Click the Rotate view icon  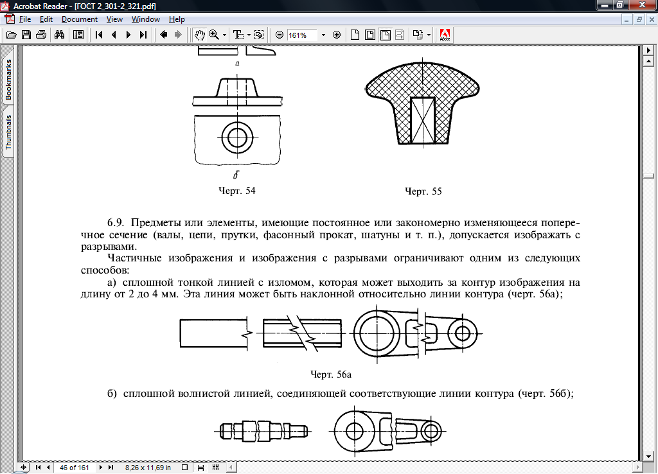click(418, 35)
